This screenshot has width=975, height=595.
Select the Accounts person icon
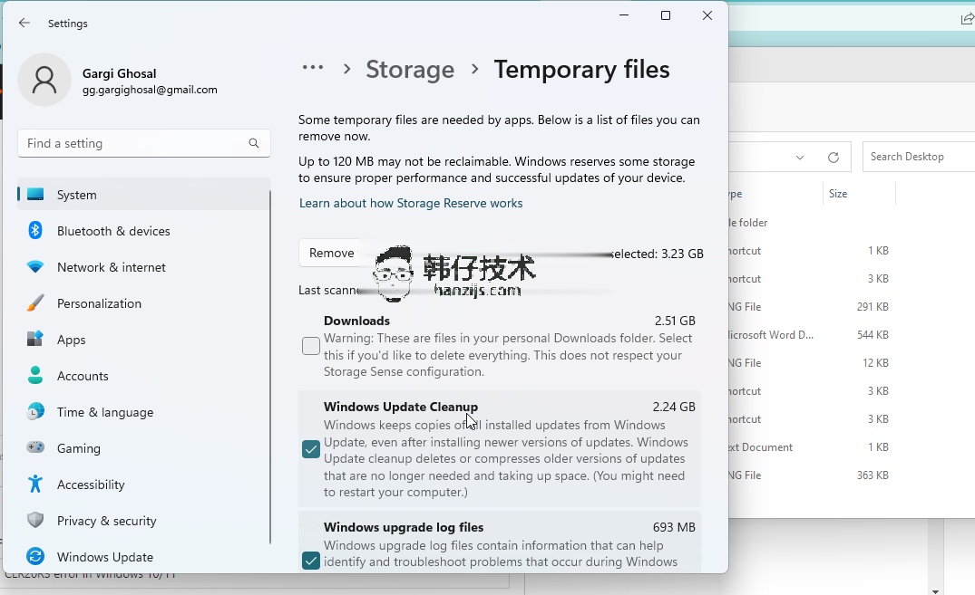click(35, 375)
